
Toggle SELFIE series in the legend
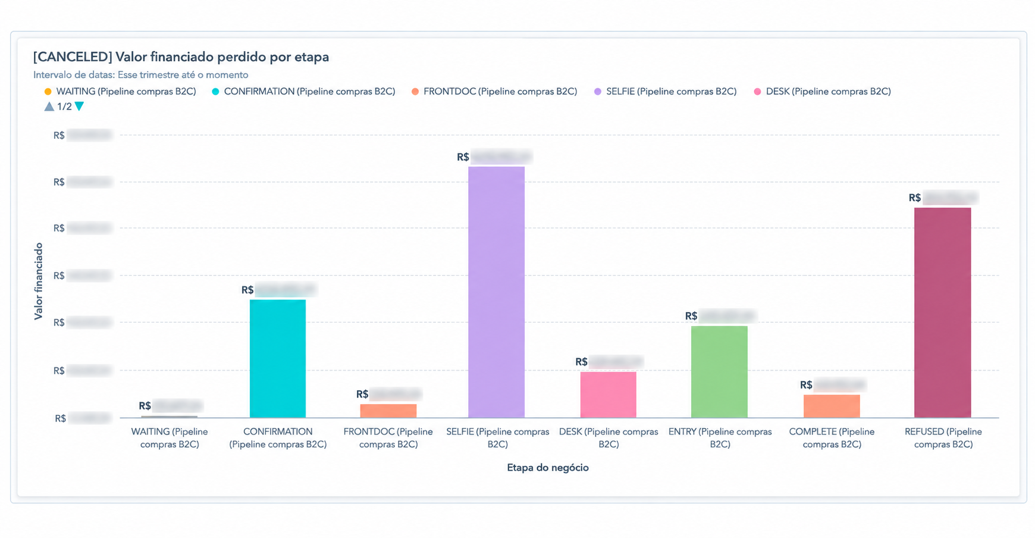click(665, 92)
